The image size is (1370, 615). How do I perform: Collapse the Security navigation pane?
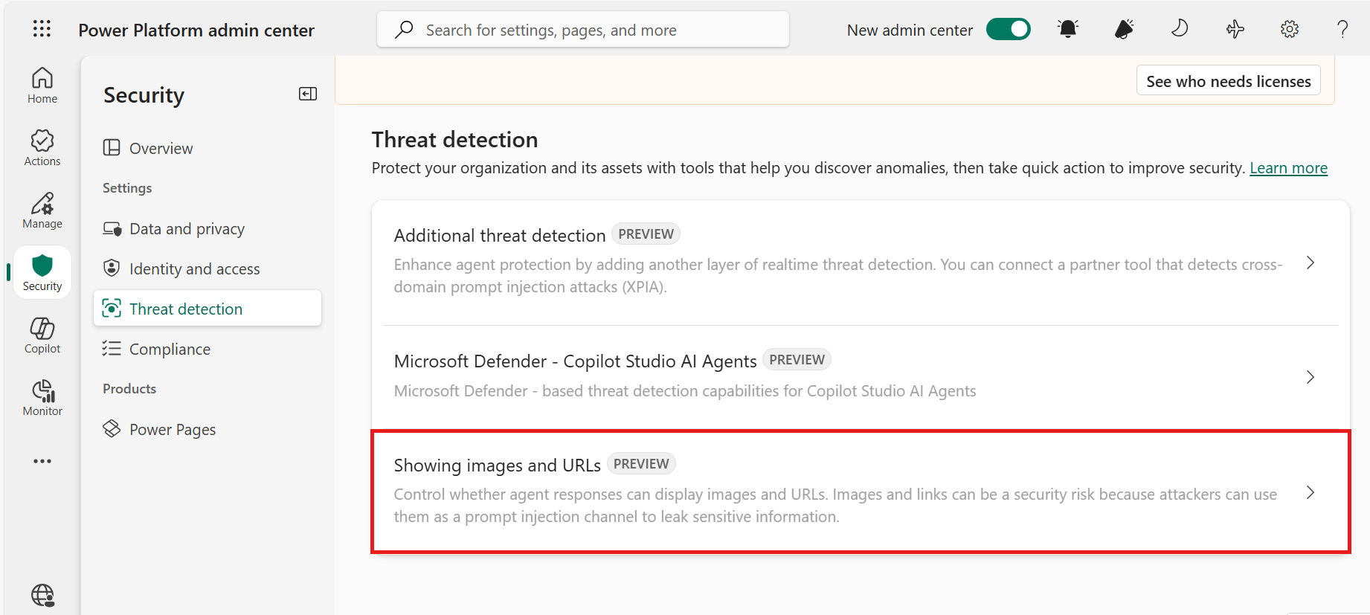(308, 94)
